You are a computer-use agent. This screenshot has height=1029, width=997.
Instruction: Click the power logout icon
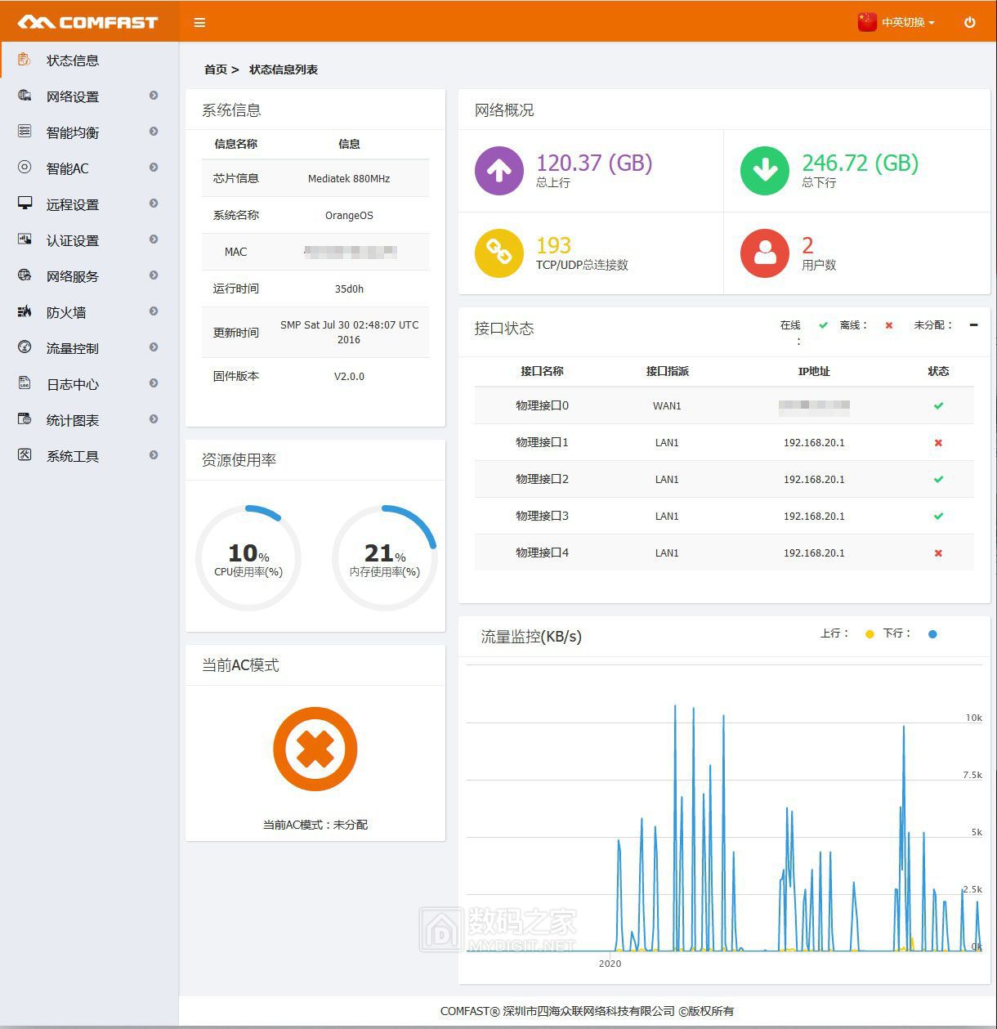coord(970,23)
